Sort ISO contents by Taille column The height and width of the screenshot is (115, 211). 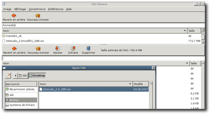pos(195,63)
